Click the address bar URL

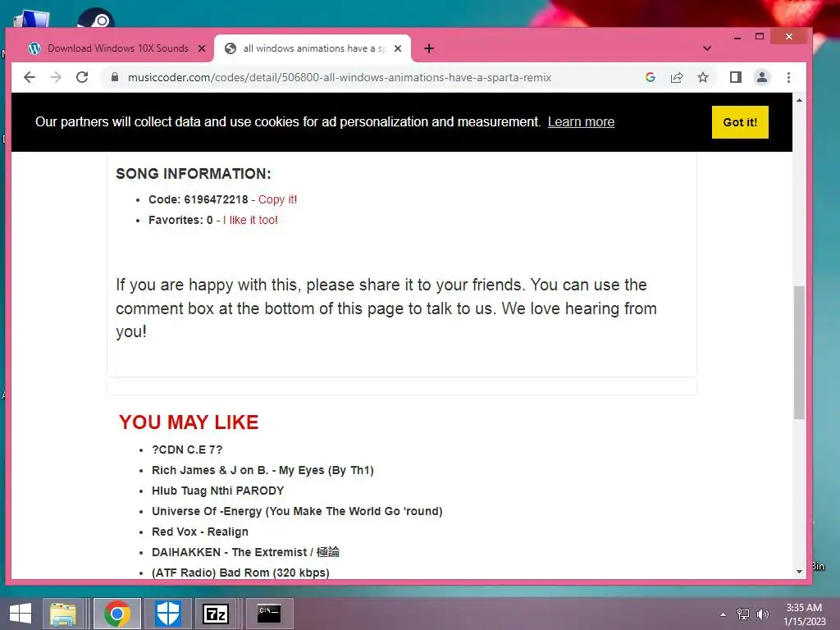click(x=339, y=77)
